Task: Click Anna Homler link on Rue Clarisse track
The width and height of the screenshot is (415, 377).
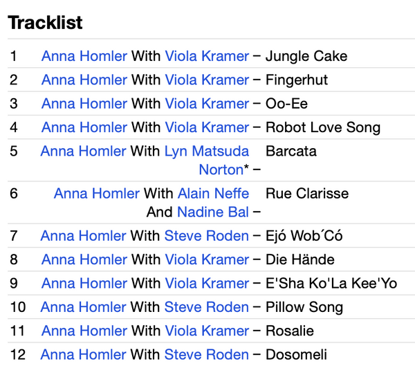Action: (96, 194)
